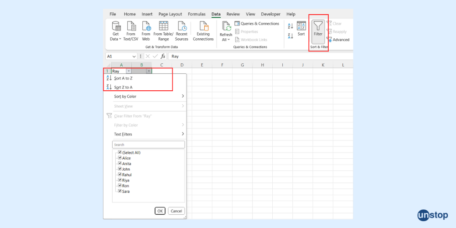Switch to the Review tab

[233, 14]
